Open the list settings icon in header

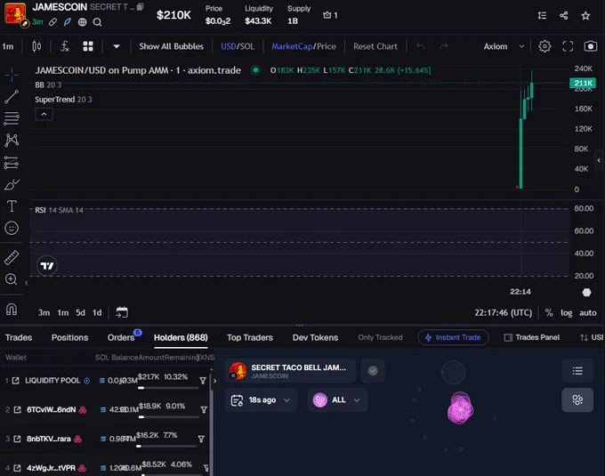pos(542,15)
